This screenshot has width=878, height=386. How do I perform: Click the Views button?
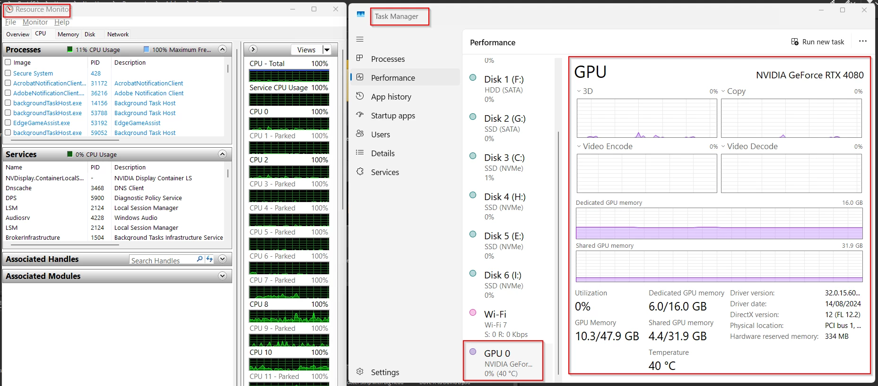click(306, 50)
